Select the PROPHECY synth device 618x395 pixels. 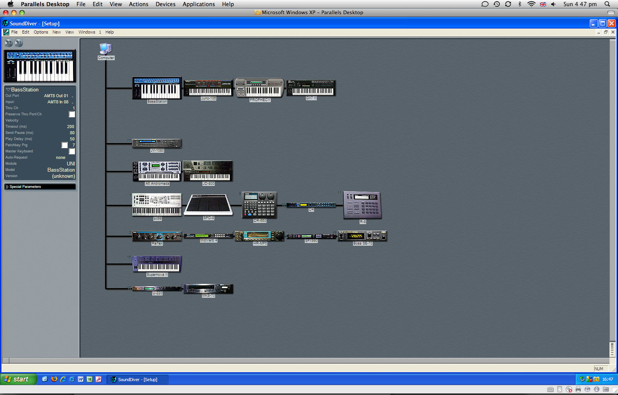260,88
